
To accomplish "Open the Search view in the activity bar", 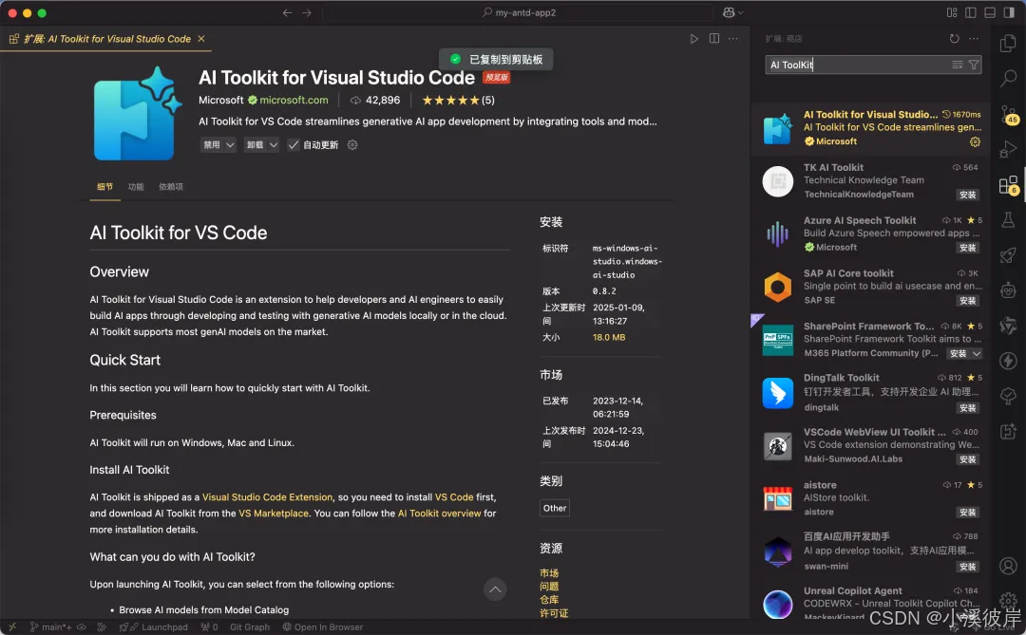I will coord(1008,78).
